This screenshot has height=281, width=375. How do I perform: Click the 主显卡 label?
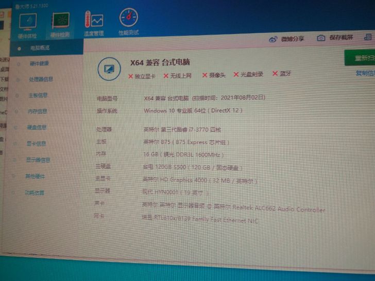pos(103,179)
